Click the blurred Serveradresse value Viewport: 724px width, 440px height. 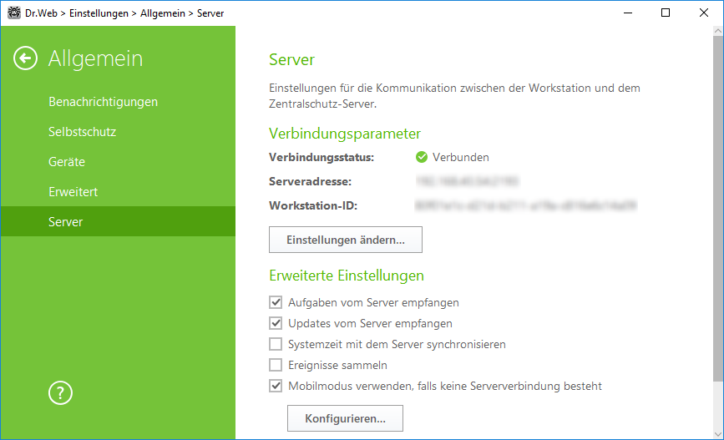point(467,181)
